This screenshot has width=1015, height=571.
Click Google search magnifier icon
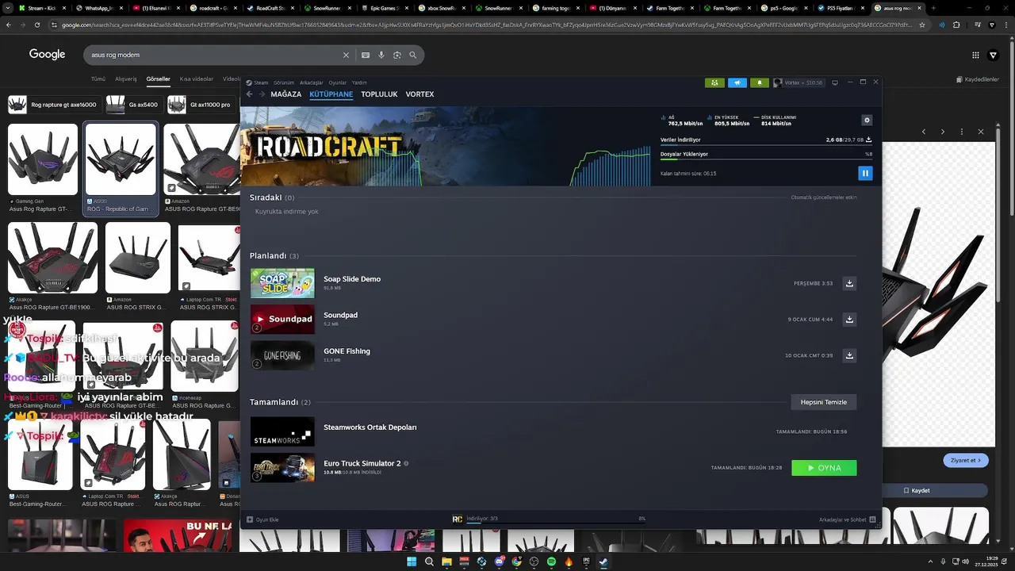click(x=413, y=56)
